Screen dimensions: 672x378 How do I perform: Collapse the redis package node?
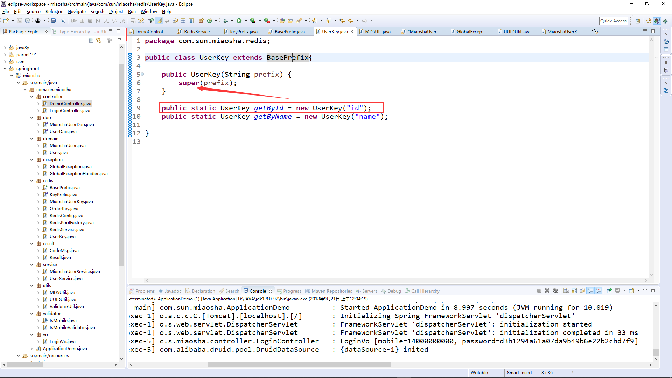[x=32, y=181]
